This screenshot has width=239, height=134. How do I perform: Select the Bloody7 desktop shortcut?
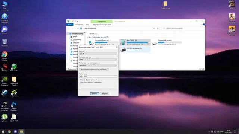click(x=5, y=67)
